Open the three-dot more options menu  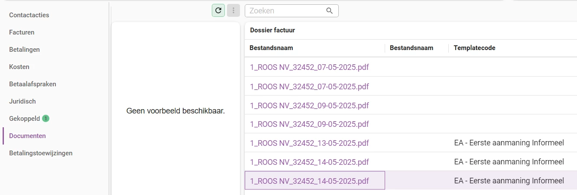point(233,10)
